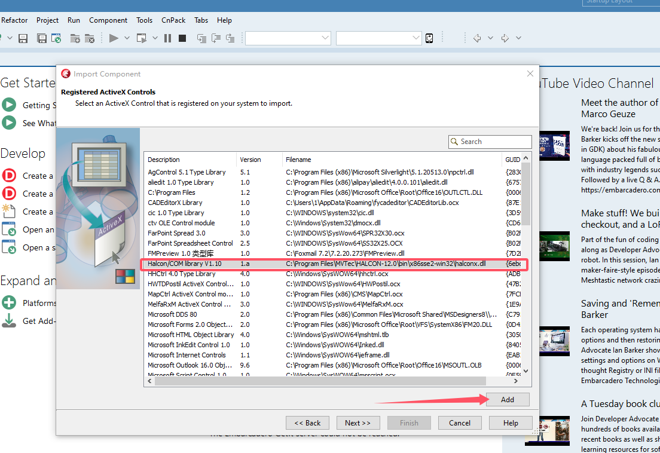The height and width of the screenshot is (453, 660).
Task: Click the Cancel button
Action: pos(460,423)
